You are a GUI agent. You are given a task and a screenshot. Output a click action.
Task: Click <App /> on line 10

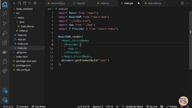pos(73,49)
